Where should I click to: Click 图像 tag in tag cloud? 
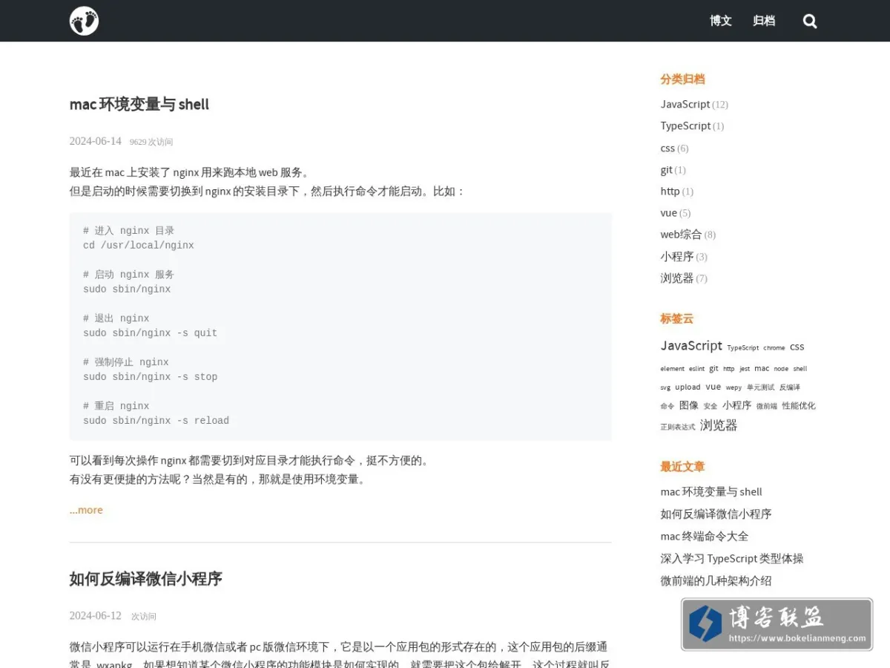(689, 405)
